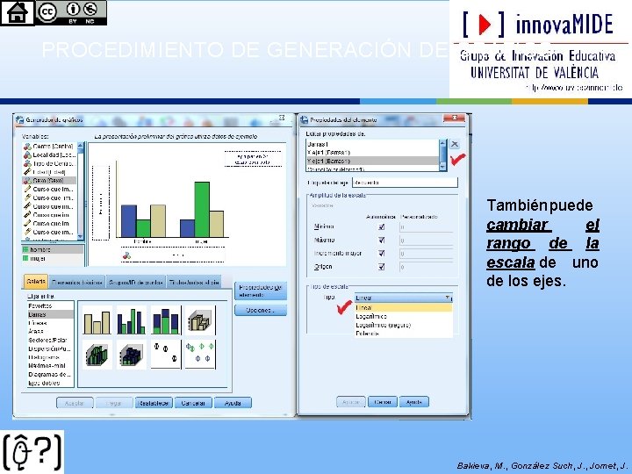632x474 pixels.
Task: Toggle the Incremento mayor automatic checkbox
Action: click(381, 254)
